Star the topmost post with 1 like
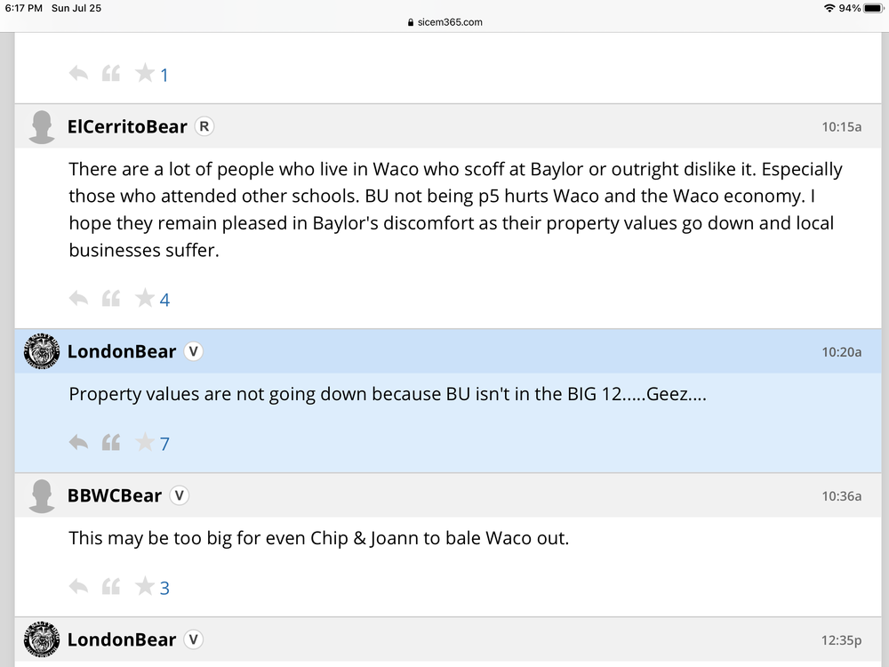The height and width of the screenshot is (667, 889). [x=145, y=73]
